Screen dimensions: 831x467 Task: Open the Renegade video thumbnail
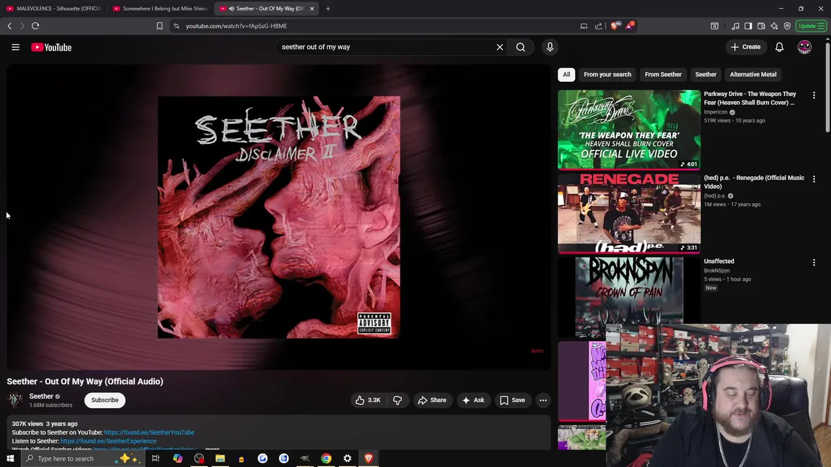pyautogui.click(x=629, y=213)
